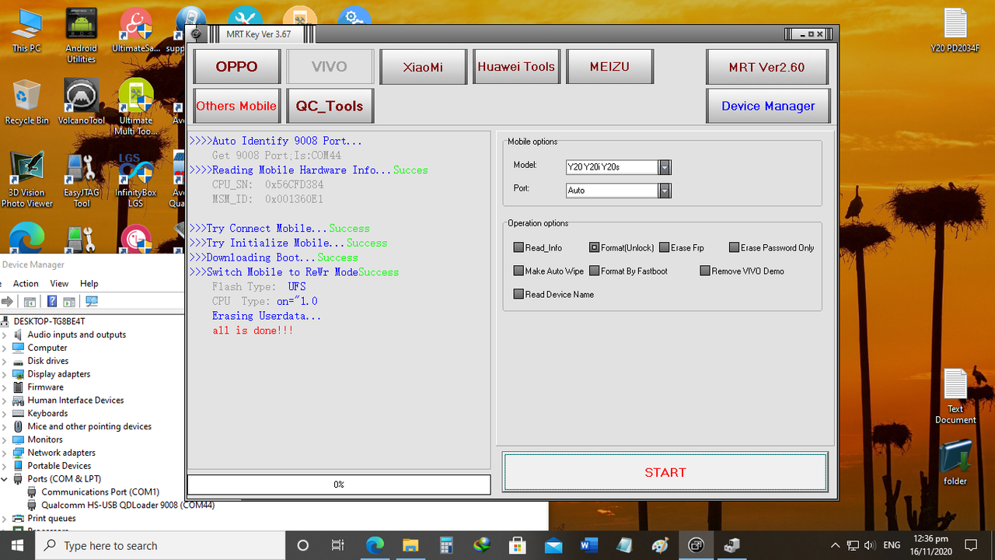Image resolution: width=995 pixels, height=560 pixels.
Task: Switch to Huawei Tools tab
Action: pyautogui.click(x=517, y=67)
